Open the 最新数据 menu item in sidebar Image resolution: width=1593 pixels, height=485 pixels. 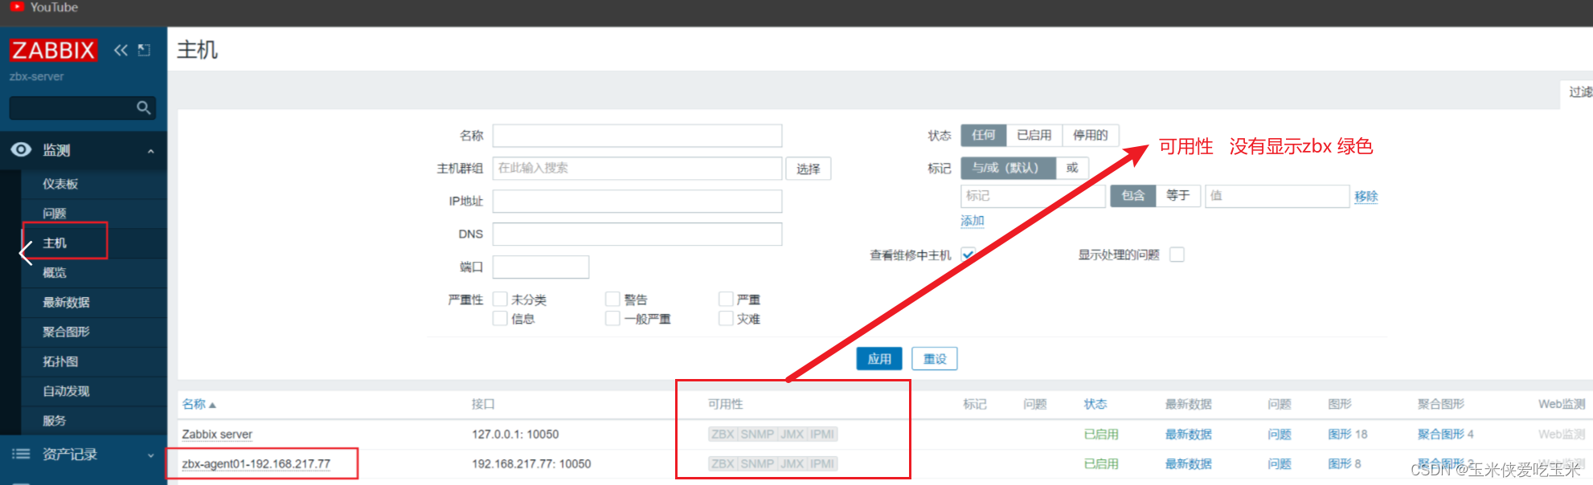coord(66,302)
